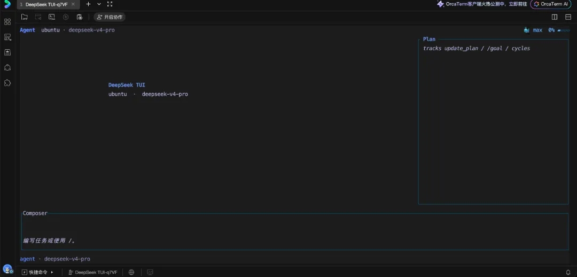The image size is (577, 277).
Task: Open the notifications bell icon
Action: click(568, 272)
